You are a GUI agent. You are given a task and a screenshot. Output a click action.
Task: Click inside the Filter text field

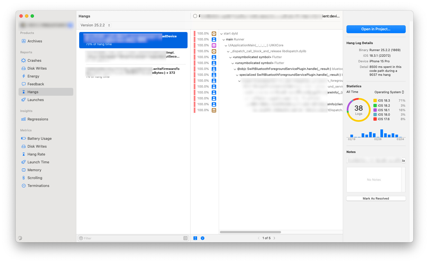(x=132, y=238)
